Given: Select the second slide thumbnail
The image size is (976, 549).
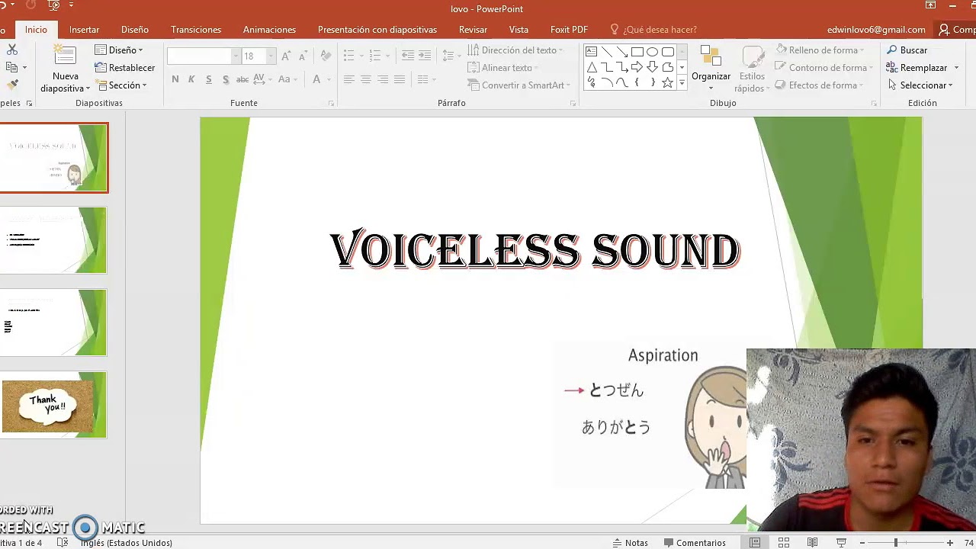Looking at the screenshot, I should (53, 240).
